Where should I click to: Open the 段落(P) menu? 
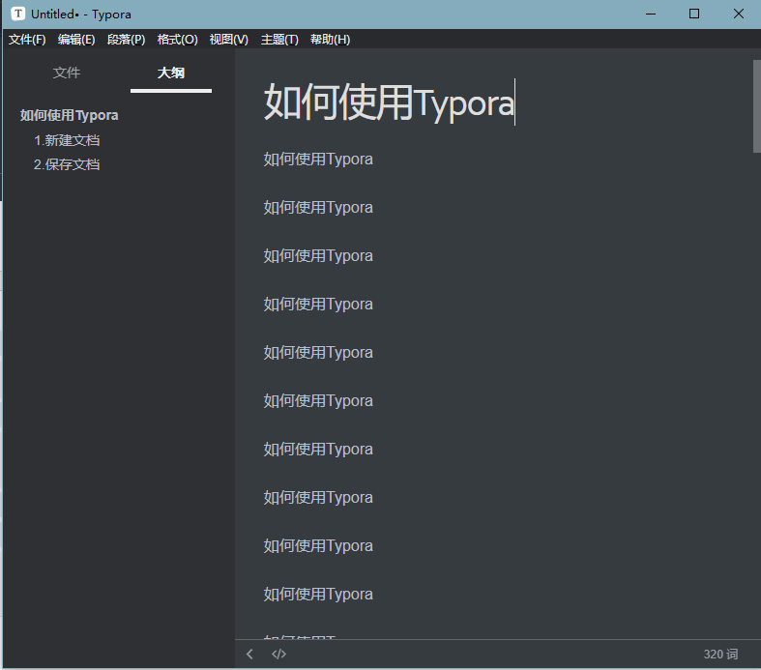tap(126, 40)
